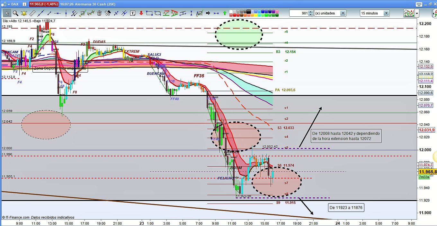Open the (x) unidades dropdown

343,13
